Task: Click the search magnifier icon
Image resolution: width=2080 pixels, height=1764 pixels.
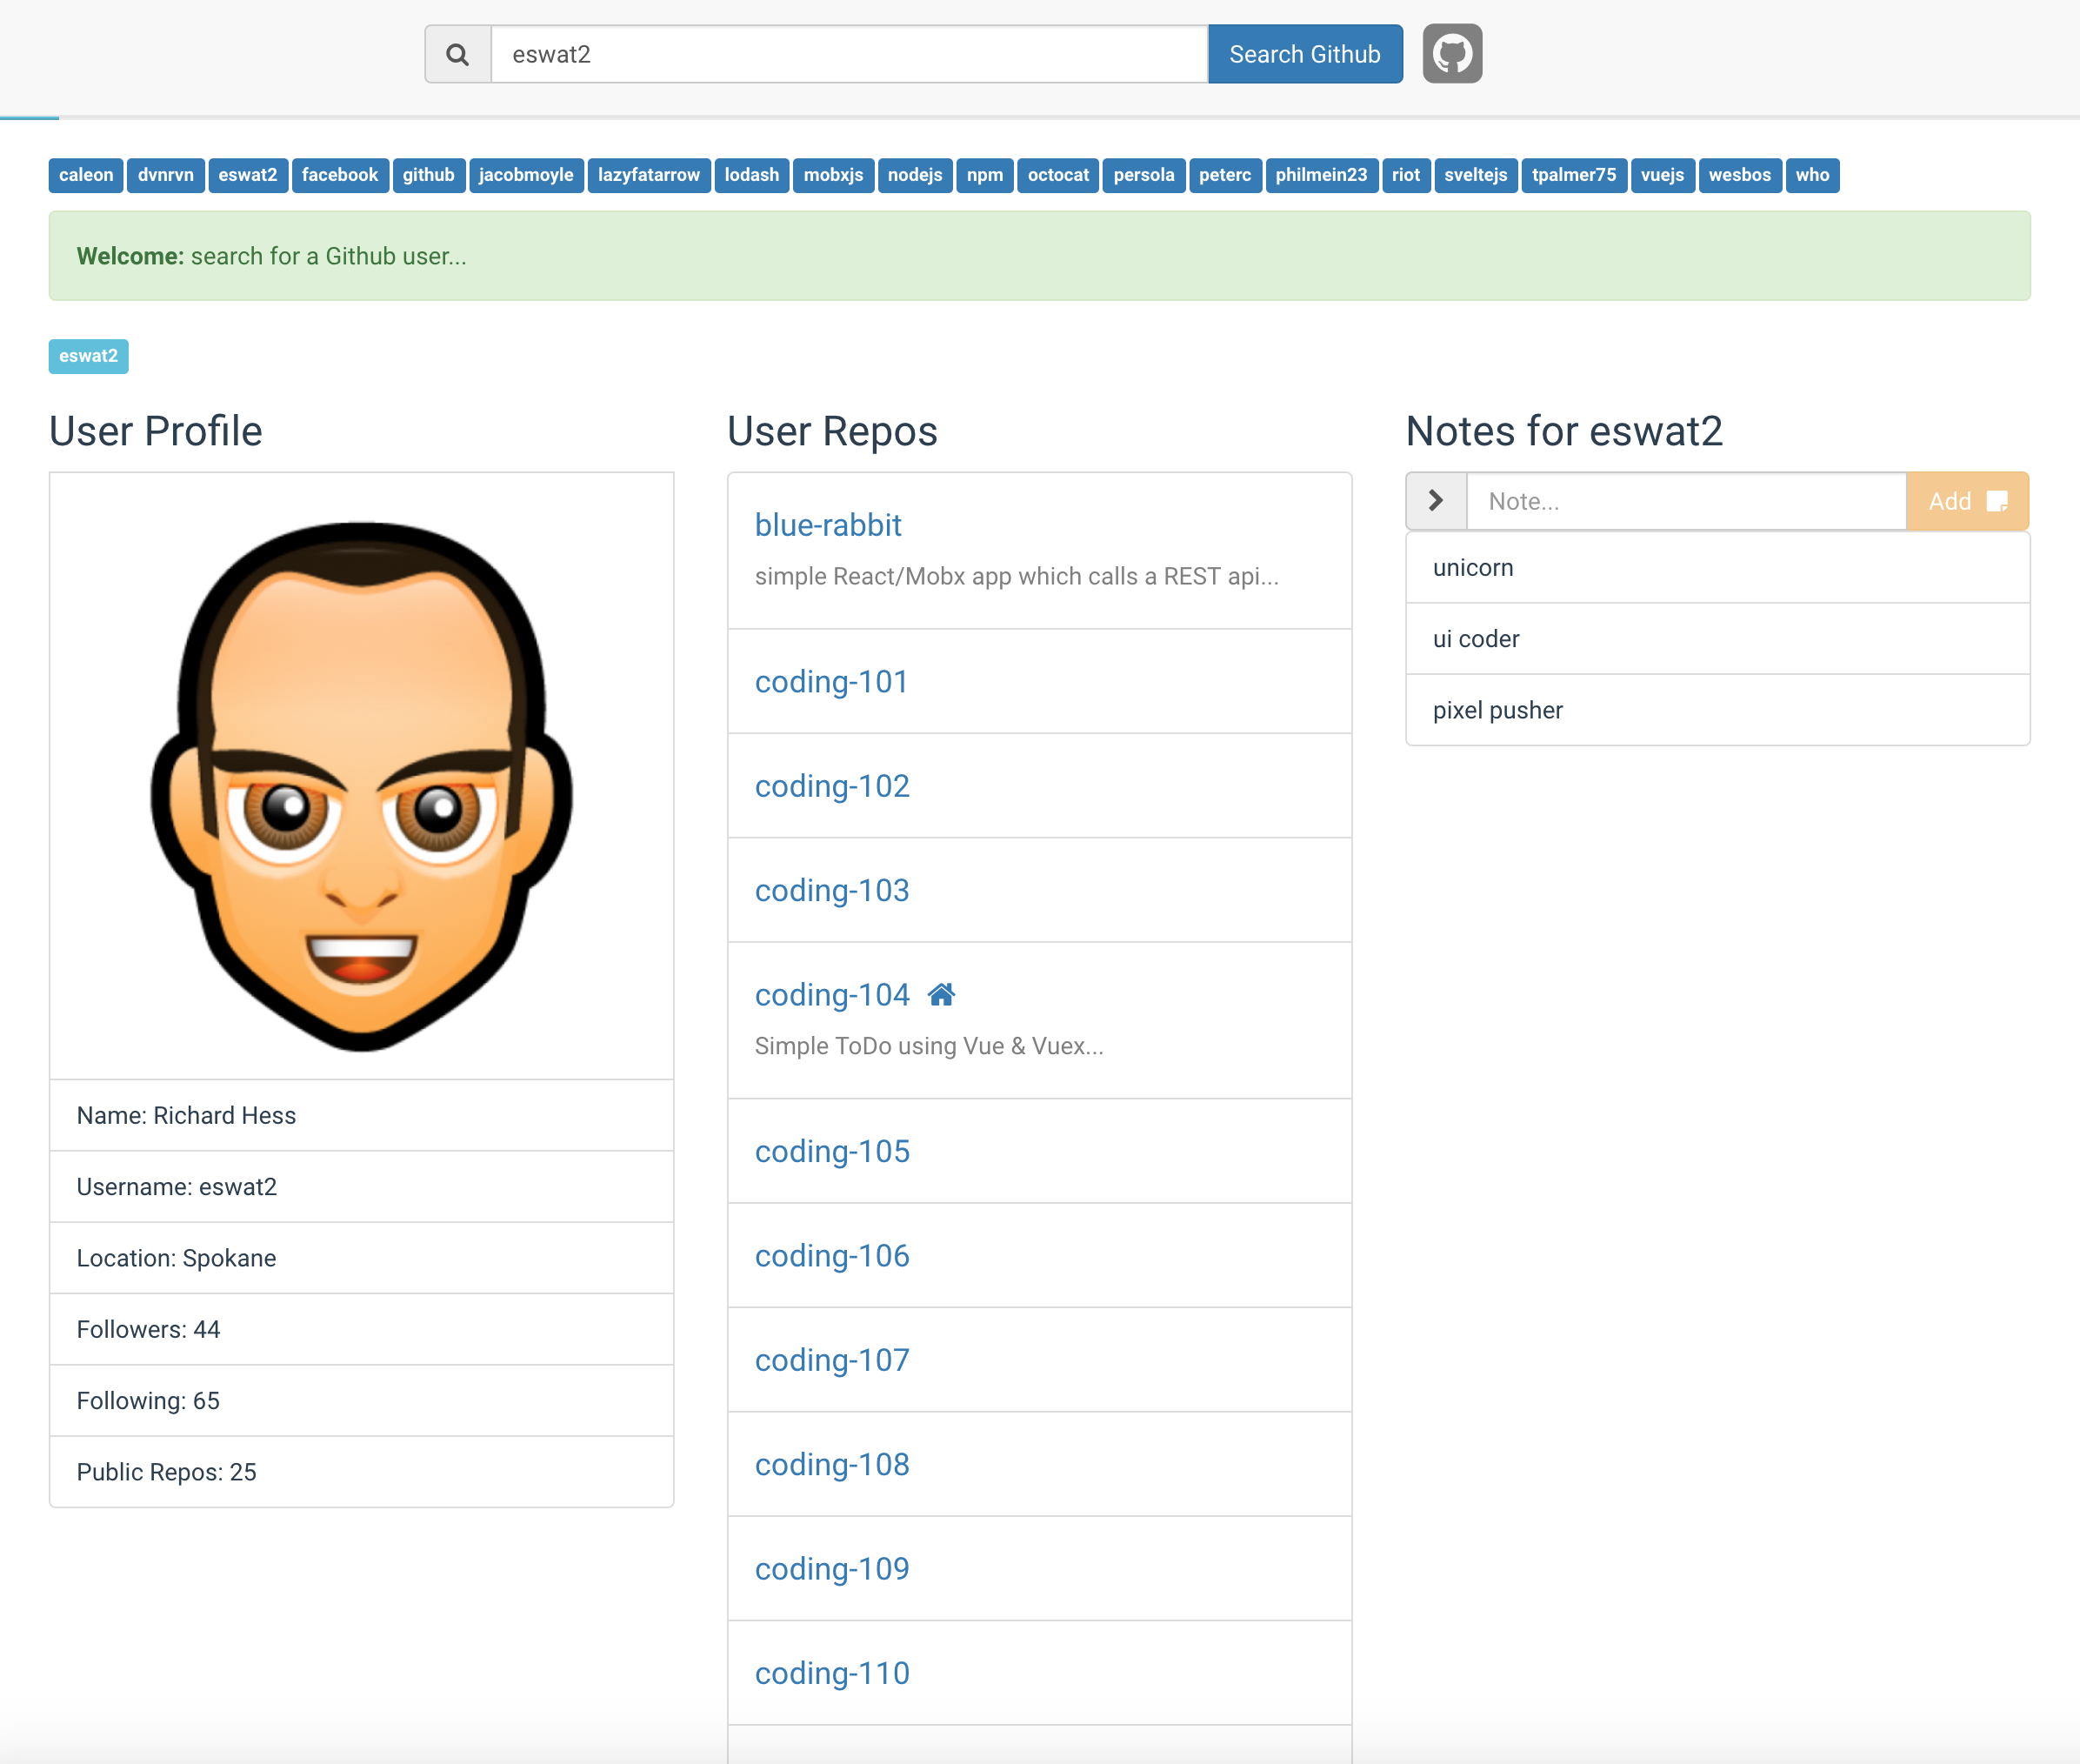Action: tap(457, 54)
